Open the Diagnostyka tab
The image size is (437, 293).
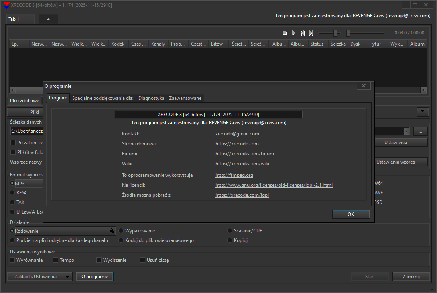click(151, 98)
